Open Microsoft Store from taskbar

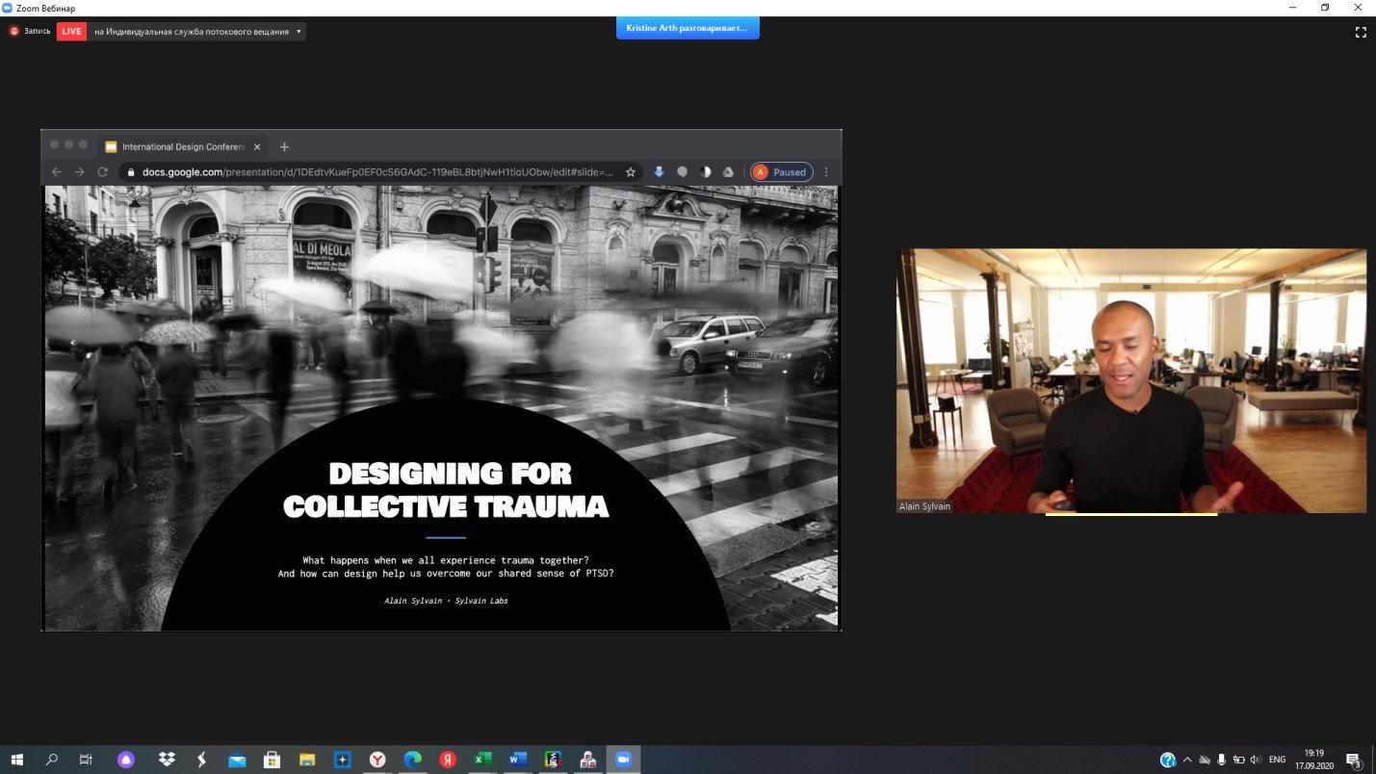[x=273, y=760]
